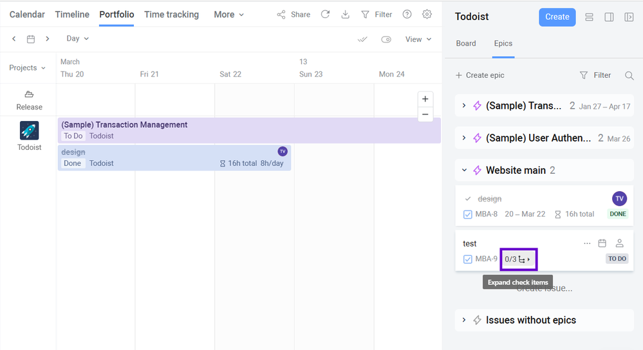Select the design task timeline bar
This screenshot has height=350, width=643.
pos(174,158)
